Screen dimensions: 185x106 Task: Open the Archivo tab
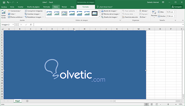tap(4, 7)
